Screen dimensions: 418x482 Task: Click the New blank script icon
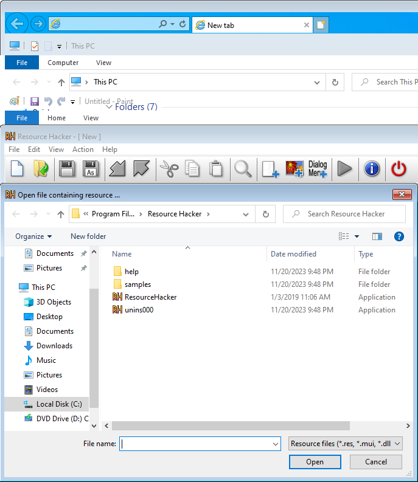(x=17, y=169)
